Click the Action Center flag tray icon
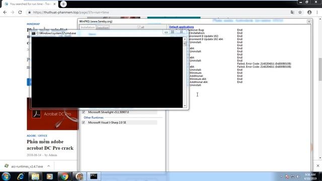The width and height of the screenshot is (322, 181). 287,176
